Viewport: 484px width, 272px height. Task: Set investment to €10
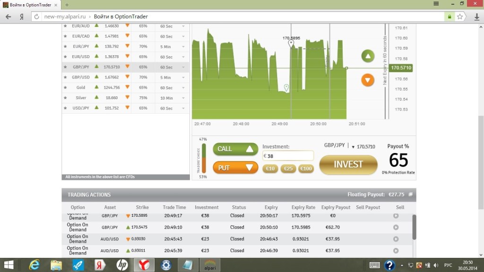coord(270,169)
